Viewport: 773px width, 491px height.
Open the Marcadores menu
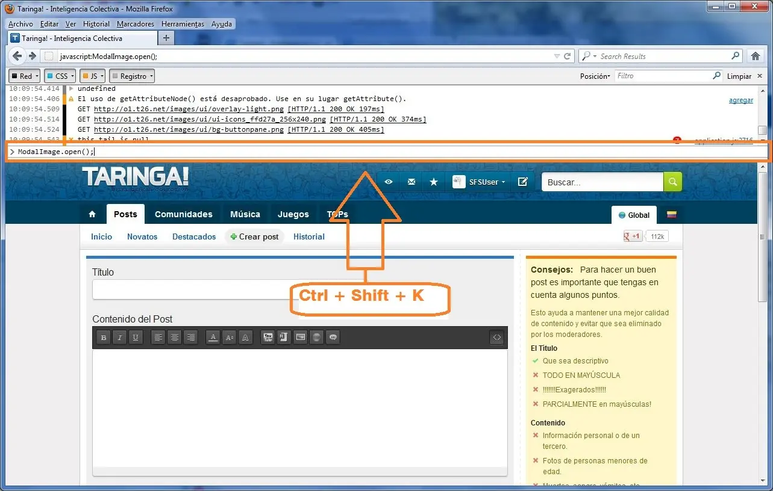(x=136, y=24)
